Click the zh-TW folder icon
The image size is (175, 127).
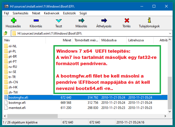coord(6,92)
